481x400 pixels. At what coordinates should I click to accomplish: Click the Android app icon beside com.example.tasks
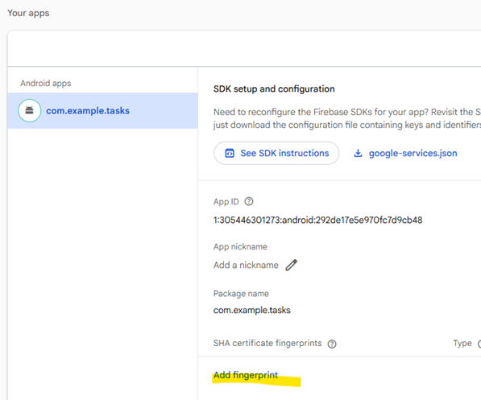click(30, 110)
